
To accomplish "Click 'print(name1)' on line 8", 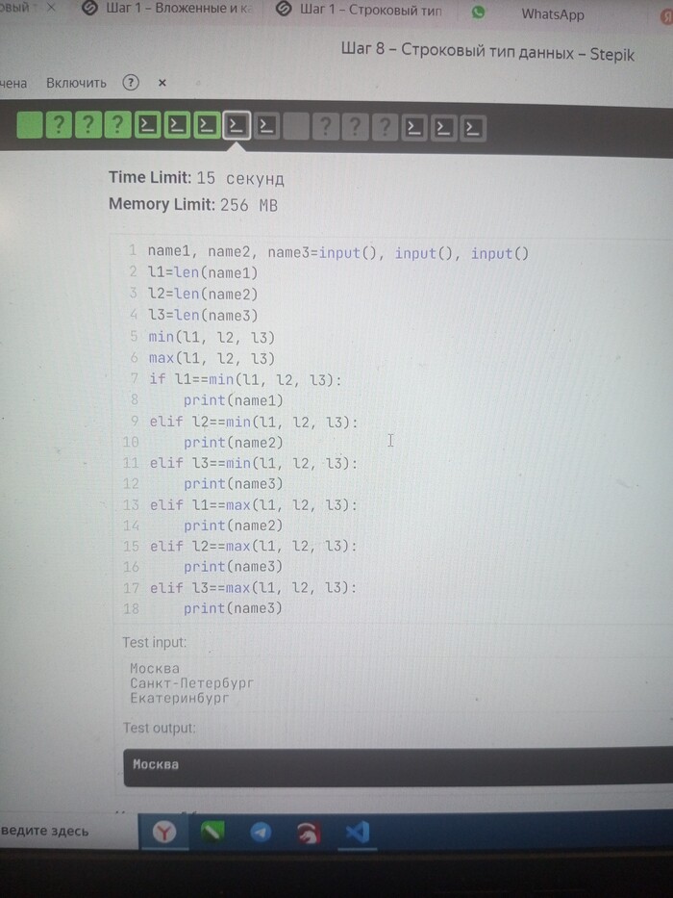I will click(x=234, y=400).
